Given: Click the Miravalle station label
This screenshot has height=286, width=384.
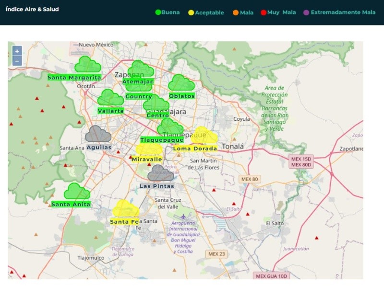Looking at the screenshot, I should (147, 159).
